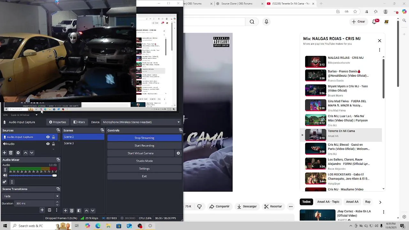Play Burlao - Franco Danós playlist thumbnail
Screen dimensions: 409x230
(316, 75)
